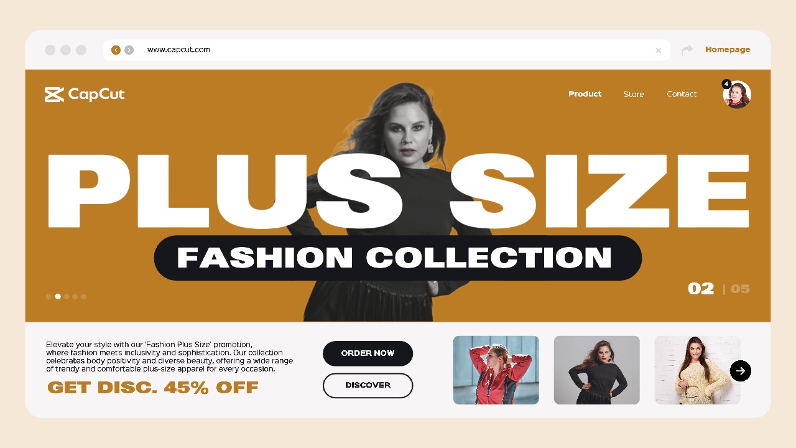Open the cream sweater model thumbnail
Image resolution: width=796 pixels, height=448 pixels.
click(x=697, y=370)
